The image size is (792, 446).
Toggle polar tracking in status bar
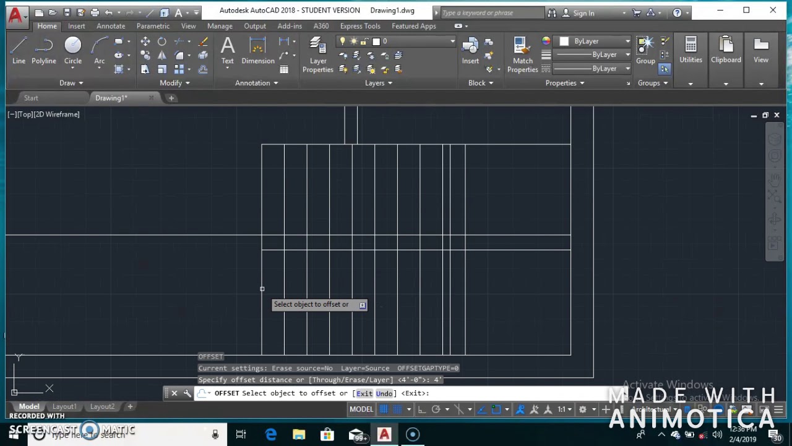(x=436, y=409)
